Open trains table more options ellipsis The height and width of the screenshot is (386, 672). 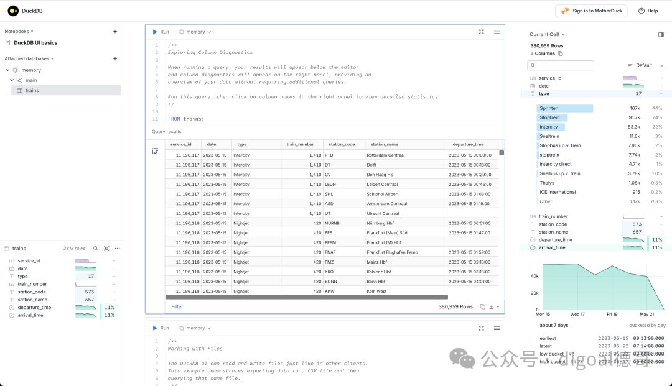[118, 248]
